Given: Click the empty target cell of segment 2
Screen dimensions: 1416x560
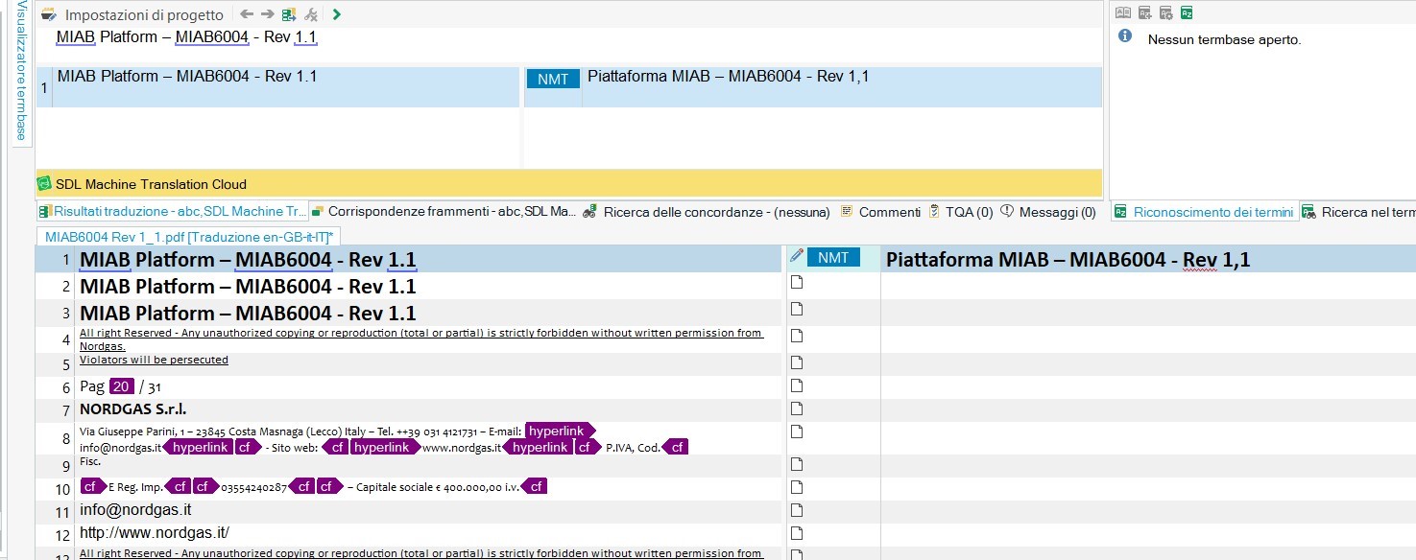Looking at the screenshot, I should coord(1148,286).
